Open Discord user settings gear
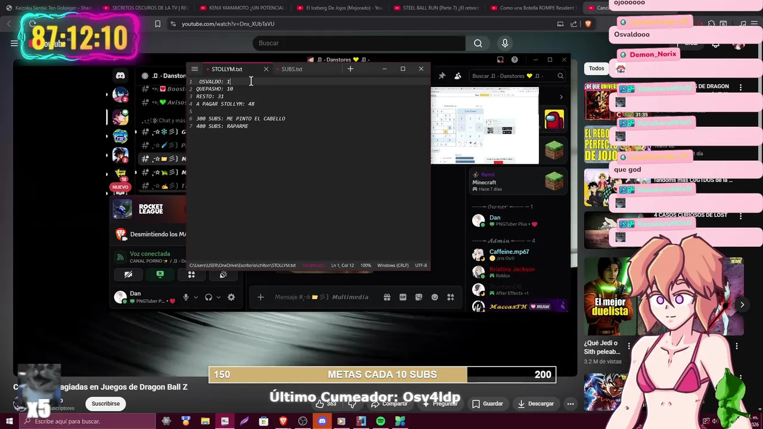Viewport: 763px width, 429px height. [231, 297]
